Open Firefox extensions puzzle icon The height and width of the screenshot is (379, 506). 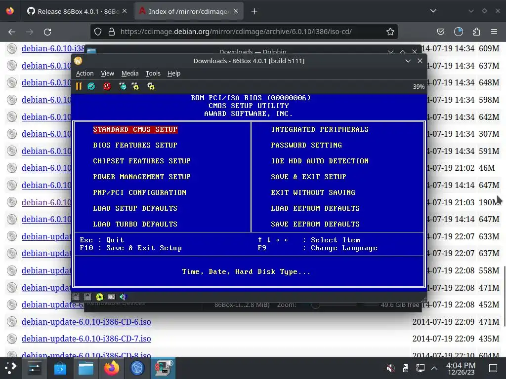coord(476,32)
